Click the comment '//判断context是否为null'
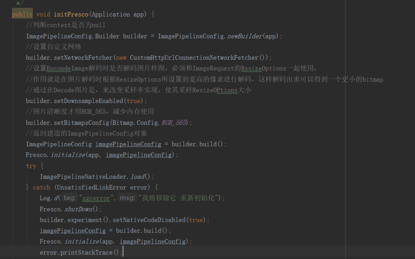Viewport: 415px width, 259px height. [65, 25]
